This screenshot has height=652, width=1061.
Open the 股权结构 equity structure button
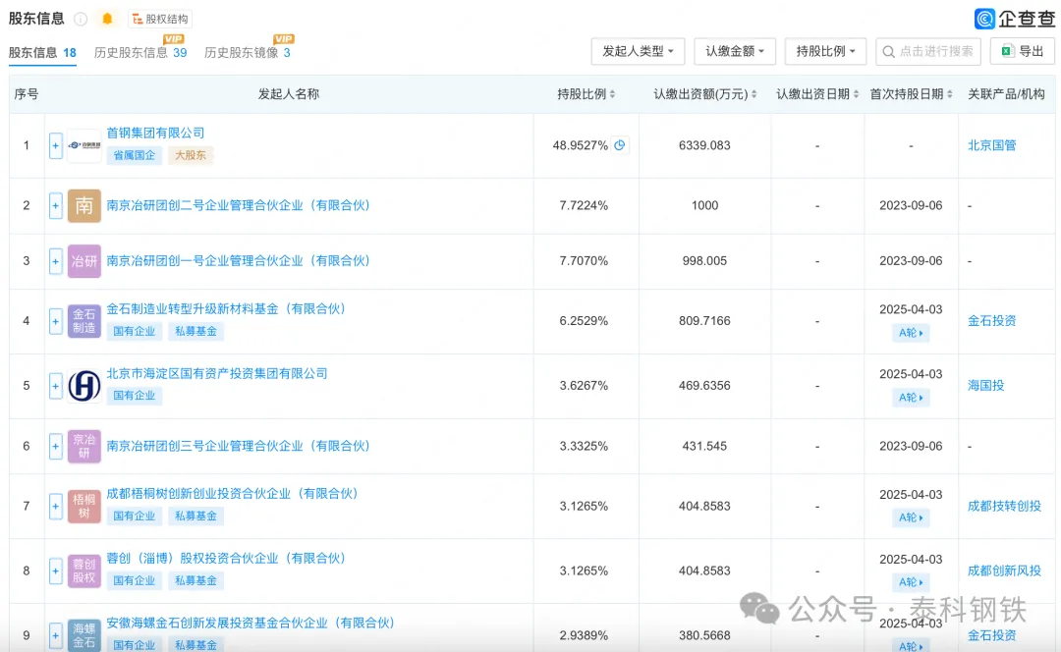[160, 19]
